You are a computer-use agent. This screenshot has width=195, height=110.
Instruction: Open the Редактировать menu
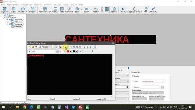click(13, 5)
